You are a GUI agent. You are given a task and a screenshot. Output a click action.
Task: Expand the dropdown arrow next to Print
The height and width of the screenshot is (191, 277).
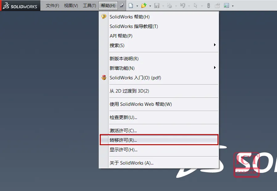coord(176,6)
